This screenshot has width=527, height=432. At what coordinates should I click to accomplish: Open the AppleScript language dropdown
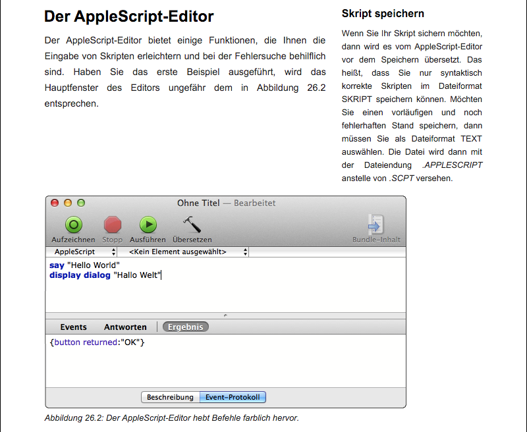tap(81, 252)
